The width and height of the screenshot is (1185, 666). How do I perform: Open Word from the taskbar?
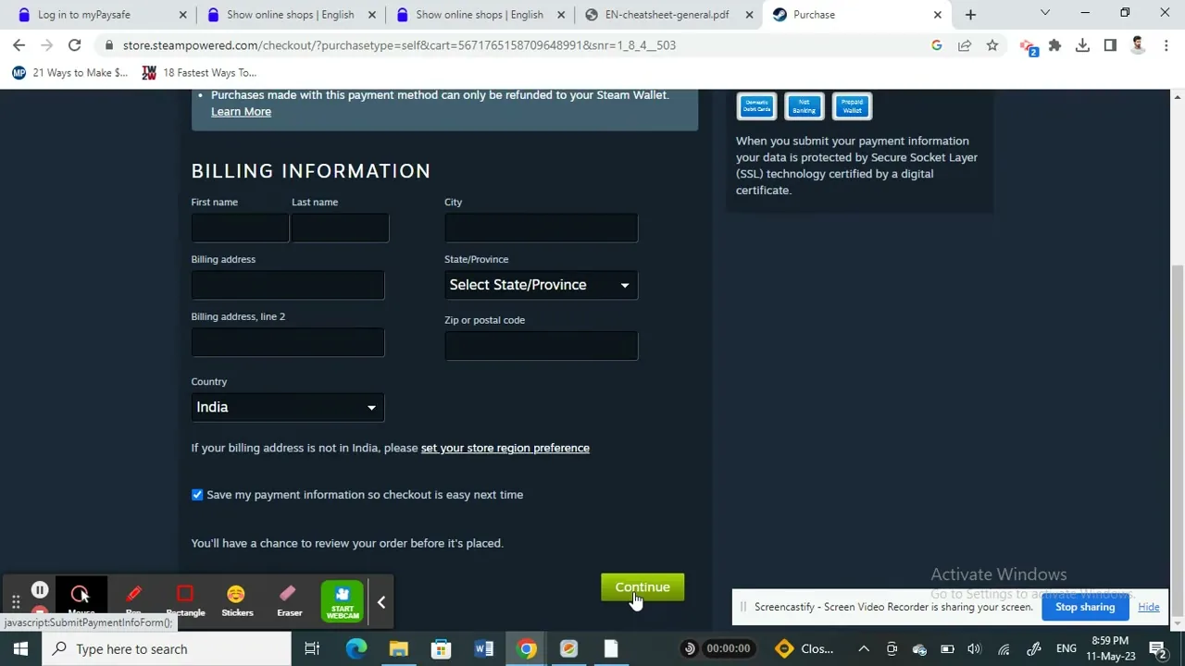(x=483, y=648)
